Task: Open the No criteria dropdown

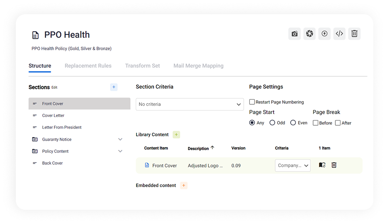Action: 190,104
